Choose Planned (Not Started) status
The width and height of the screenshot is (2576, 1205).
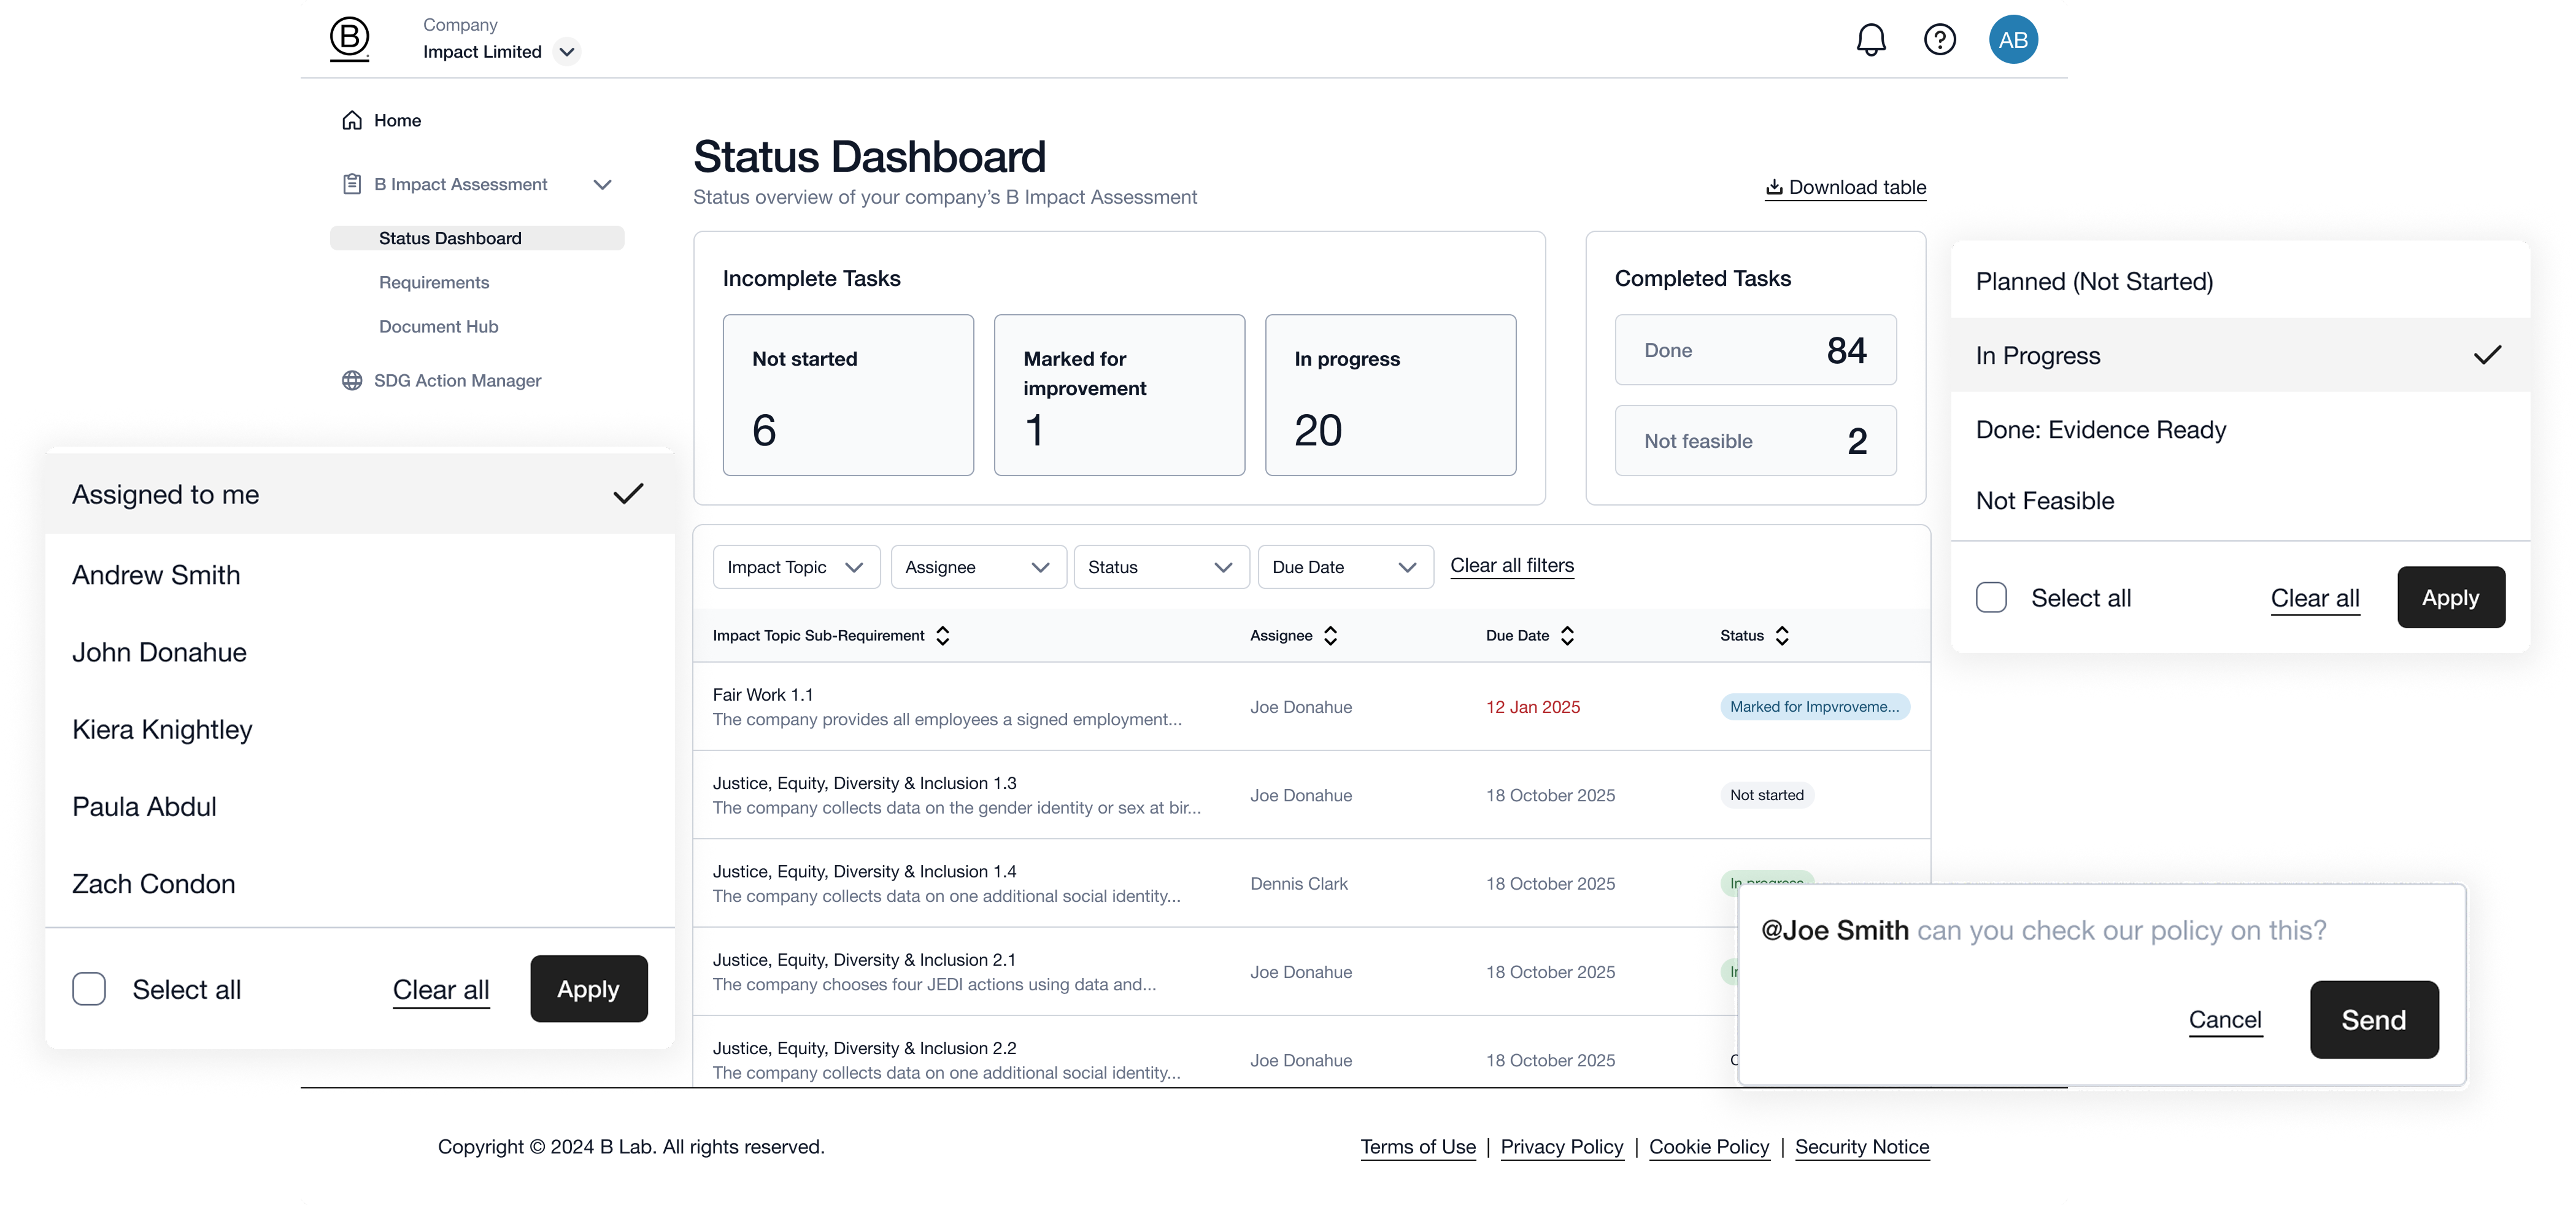[2240, 281]
